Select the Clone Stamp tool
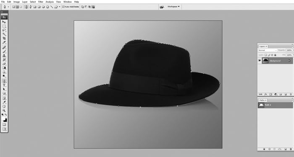294x157 pixels. (x=4, y=56)
